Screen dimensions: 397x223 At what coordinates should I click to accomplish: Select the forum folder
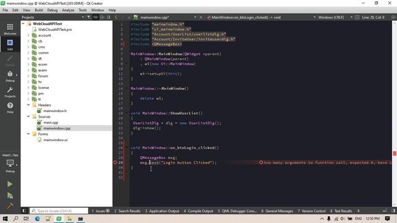[x=43, y=76]
